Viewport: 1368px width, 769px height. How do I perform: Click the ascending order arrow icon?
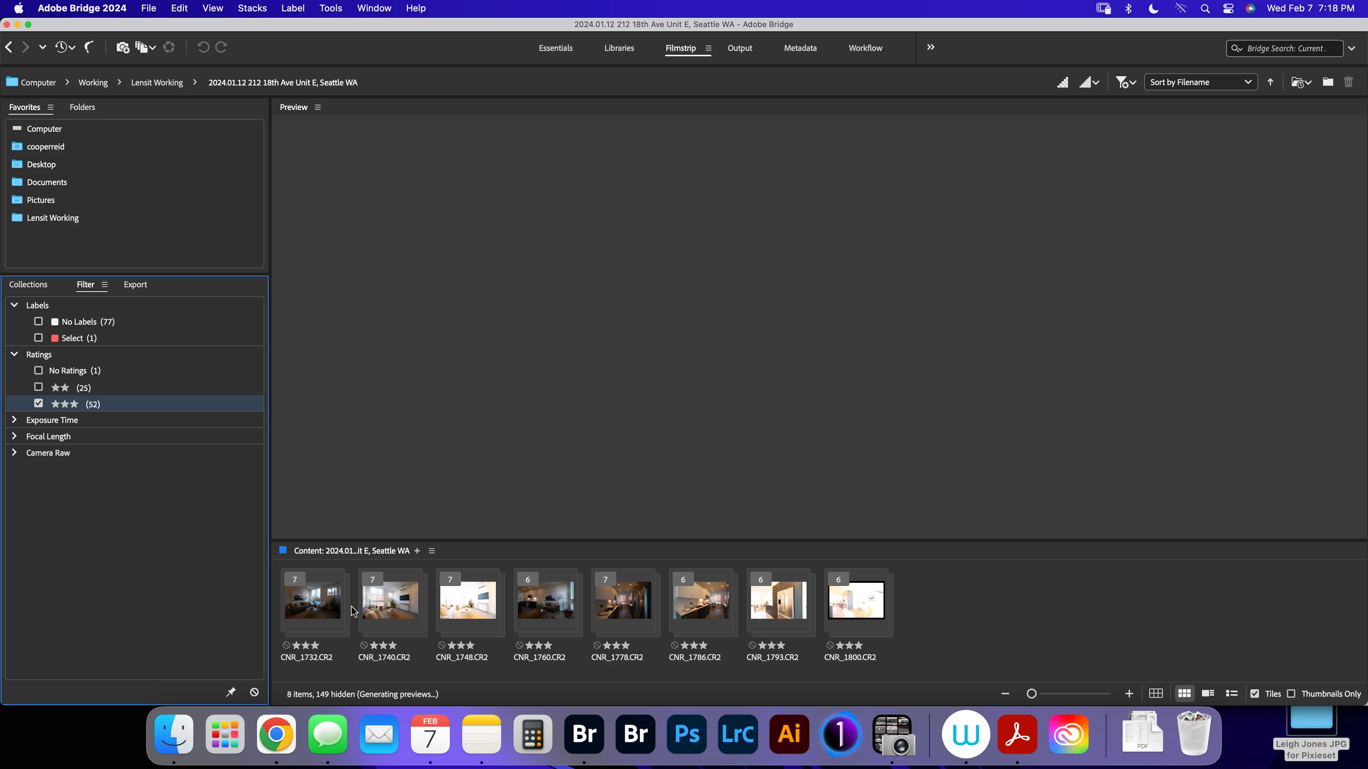tap(1270, 82)
